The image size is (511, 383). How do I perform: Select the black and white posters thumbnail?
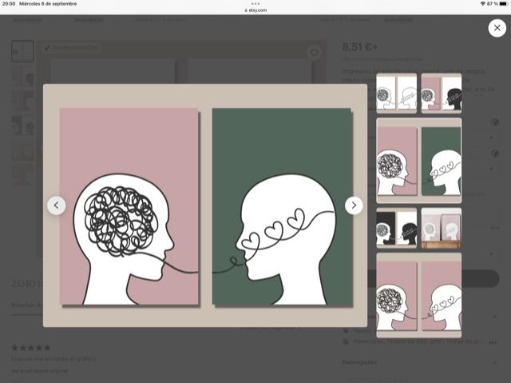pyautogui.click(x=396, y=229)
